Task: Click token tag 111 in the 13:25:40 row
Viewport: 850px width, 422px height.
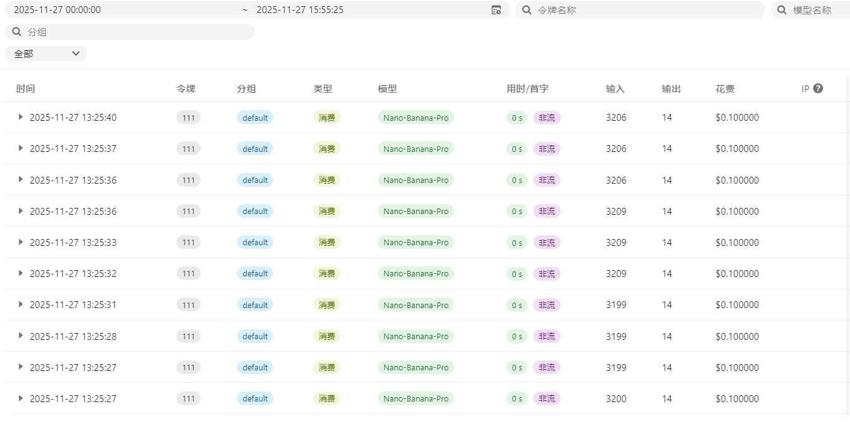Action: click(x=188, y=118)
